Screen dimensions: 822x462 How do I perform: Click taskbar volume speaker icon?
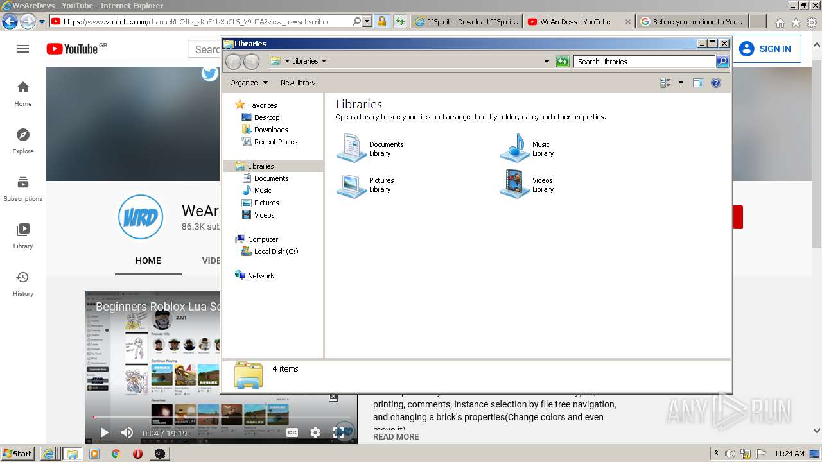[x=731, y=454]
